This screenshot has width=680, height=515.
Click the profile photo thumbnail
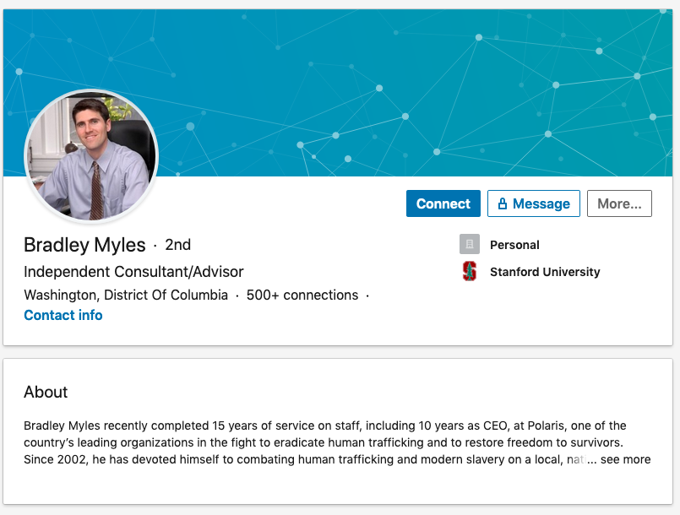(x=91, y=156)
